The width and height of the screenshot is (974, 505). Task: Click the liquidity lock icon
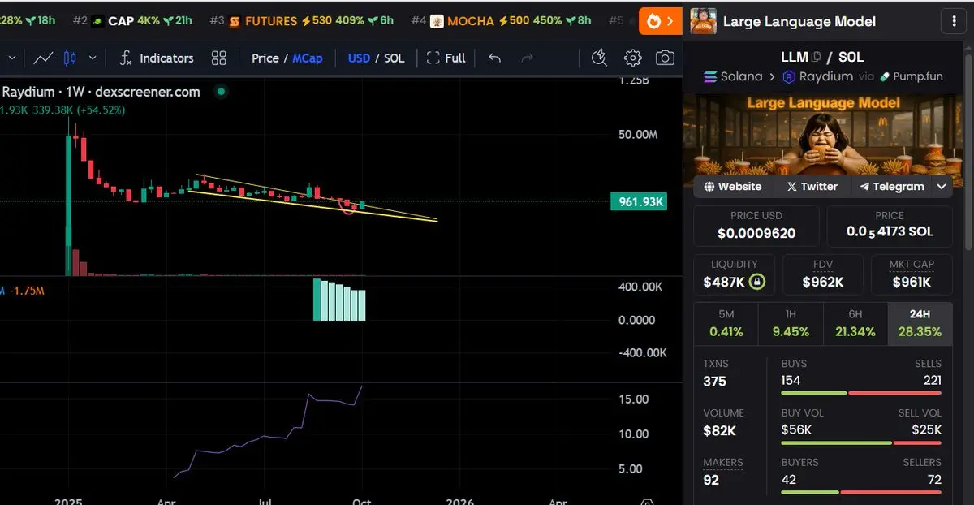pos(756,282)
